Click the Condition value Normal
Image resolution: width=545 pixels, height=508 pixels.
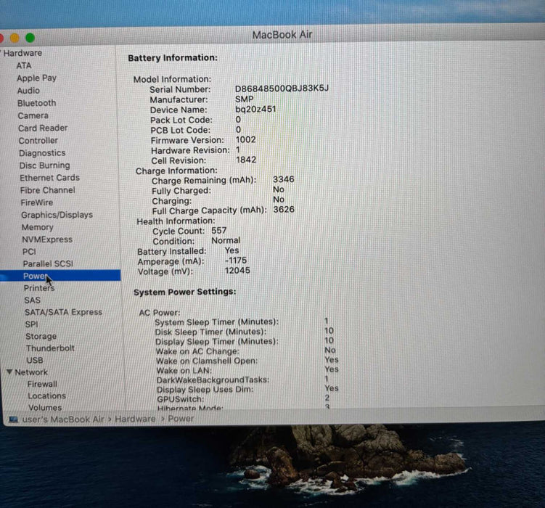[226, 240]
